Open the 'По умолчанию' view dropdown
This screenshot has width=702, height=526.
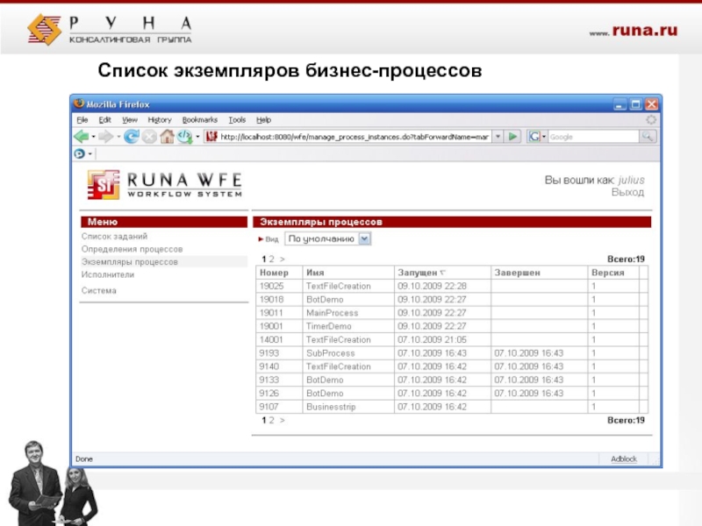(328, 238)
